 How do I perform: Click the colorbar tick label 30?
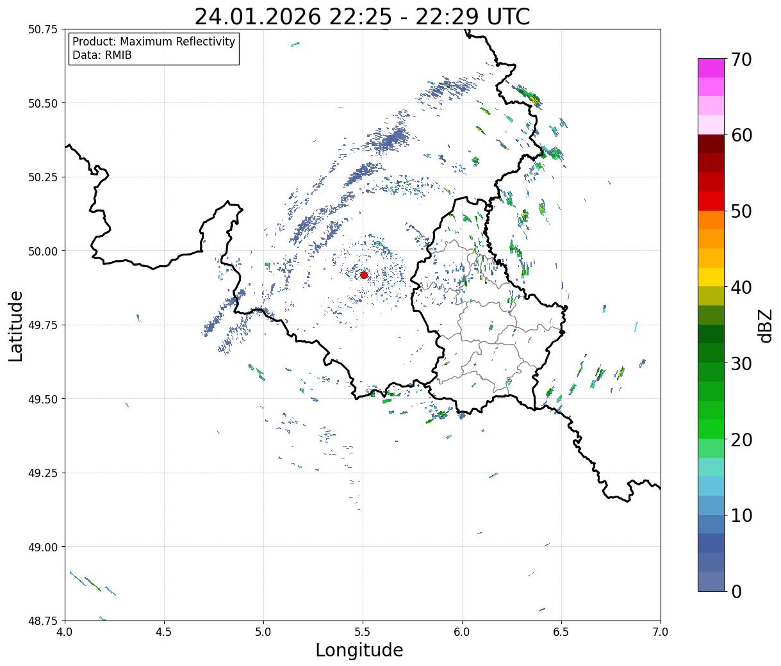point(741,363)
